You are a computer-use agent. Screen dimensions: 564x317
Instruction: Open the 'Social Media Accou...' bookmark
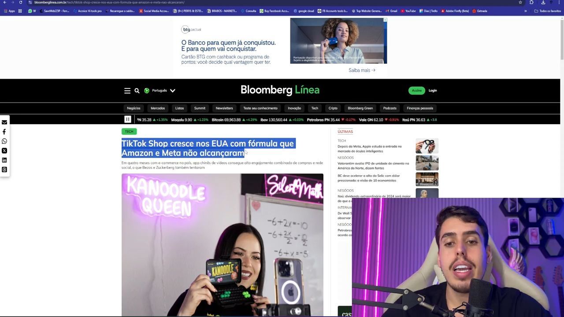[154, 11]
